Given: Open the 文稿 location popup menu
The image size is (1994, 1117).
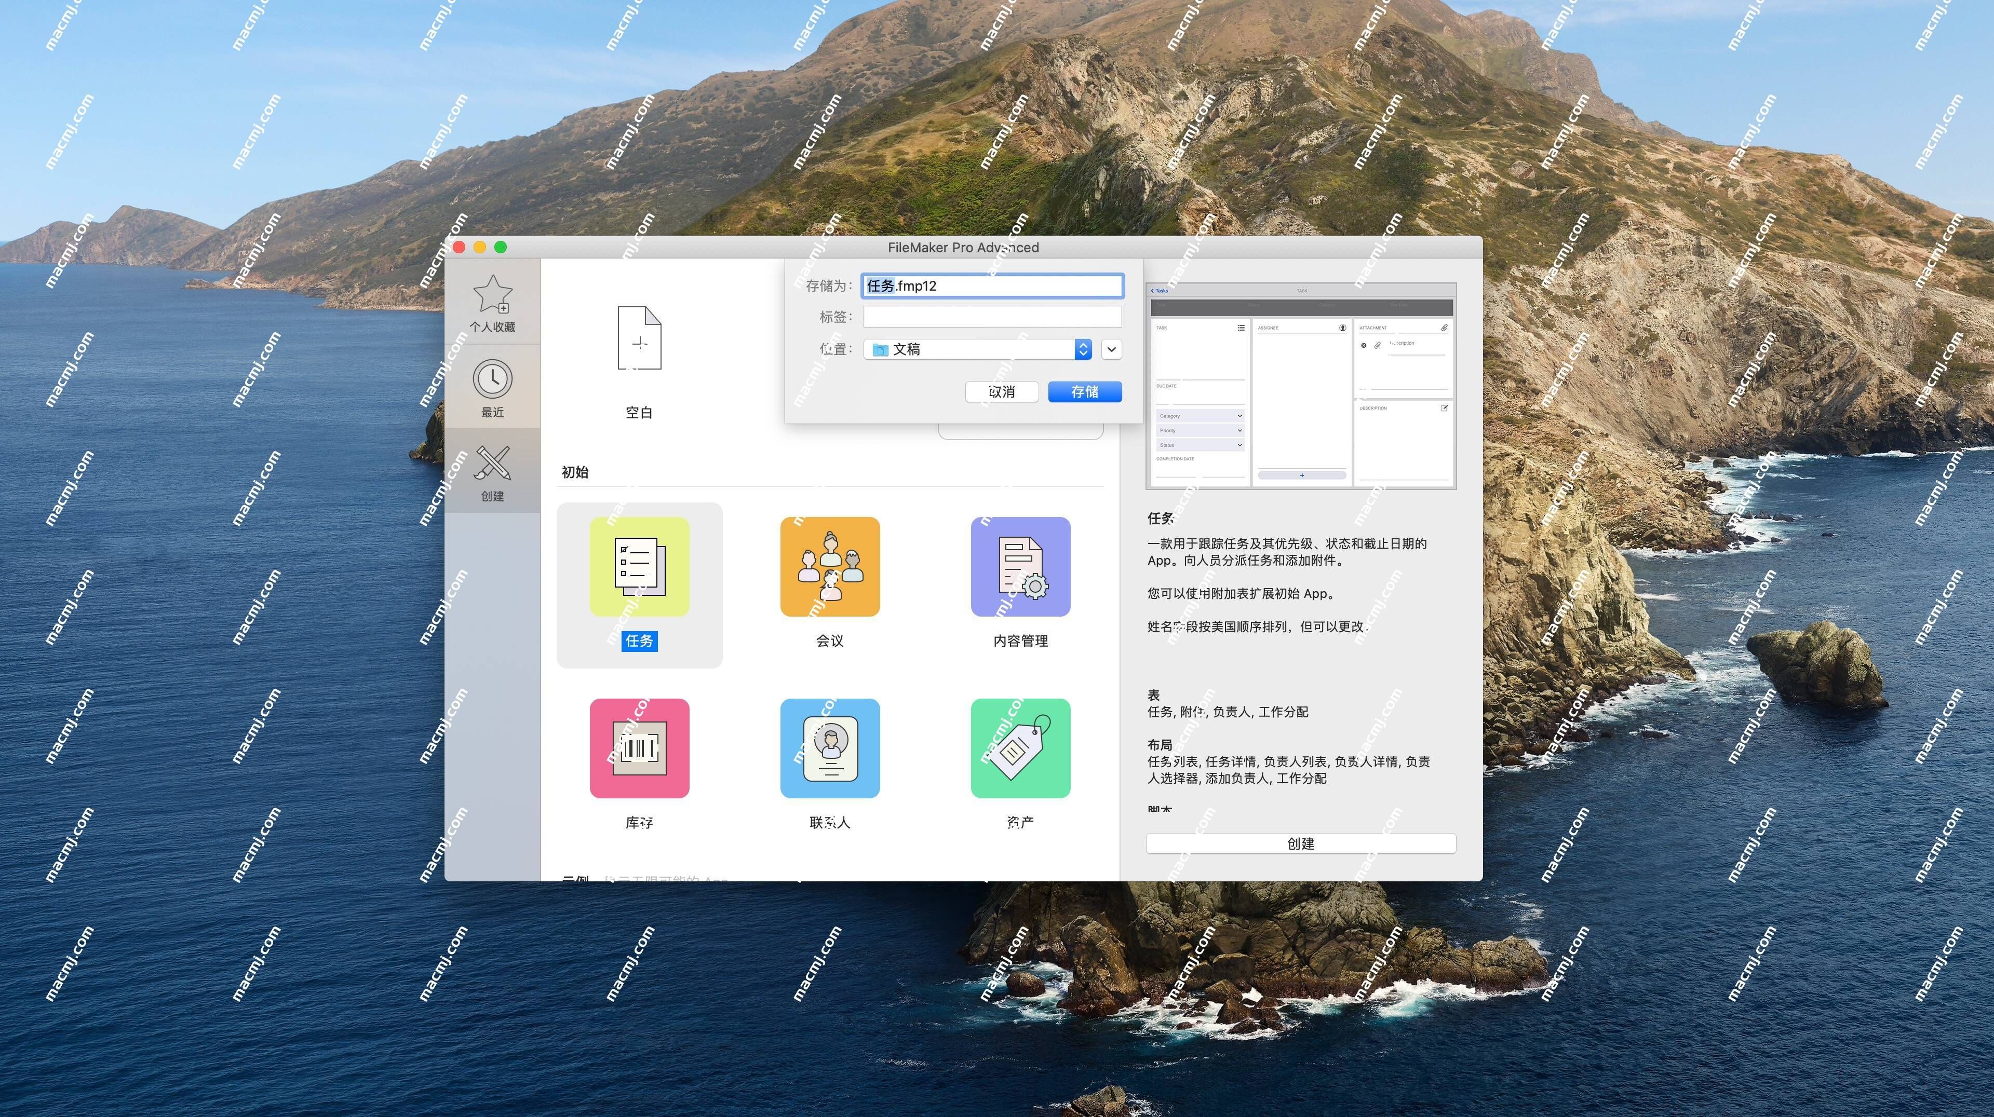Looking at the screenshot, I should point(977,350).
